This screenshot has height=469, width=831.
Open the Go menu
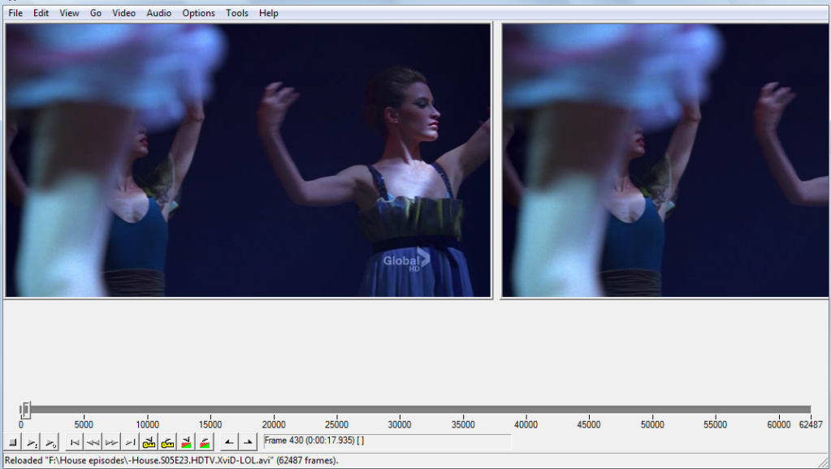click(x=95, y=13)
